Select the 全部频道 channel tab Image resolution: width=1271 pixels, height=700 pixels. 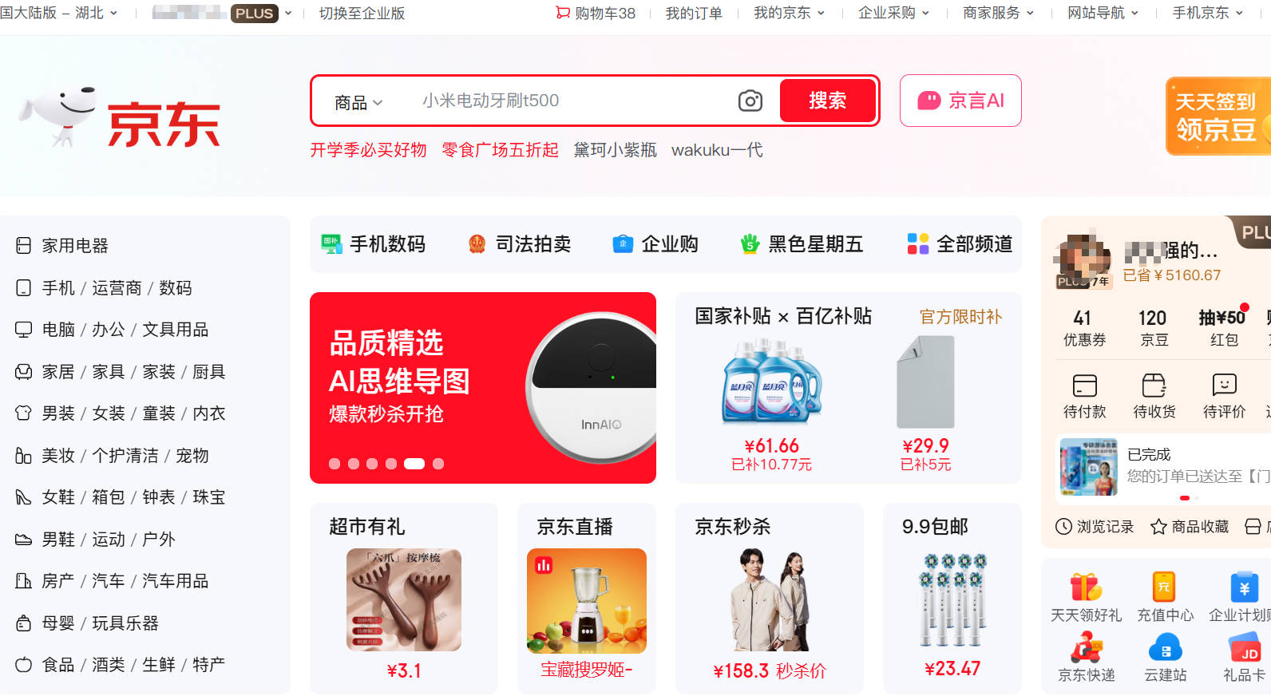[960, 244]
